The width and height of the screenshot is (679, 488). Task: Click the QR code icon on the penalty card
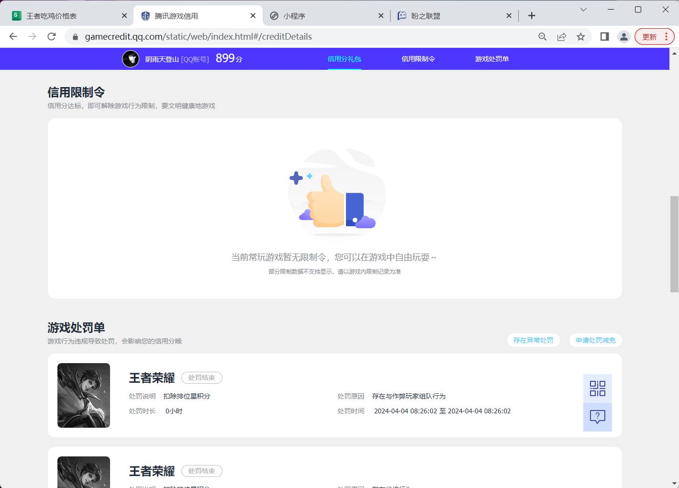597,388
